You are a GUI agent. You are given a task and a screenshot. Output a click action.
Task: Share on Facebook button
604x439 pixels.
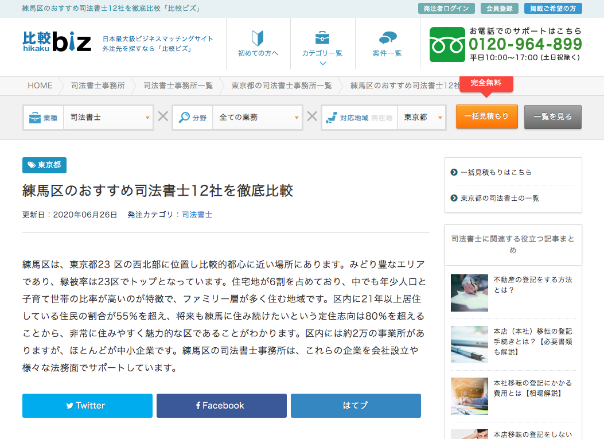tap(221, 406)
